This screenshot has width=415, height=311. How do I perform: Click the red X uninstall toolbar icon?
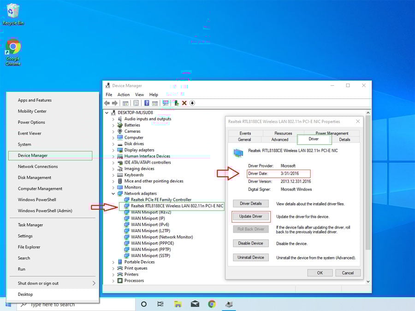(x=184, y=103)
